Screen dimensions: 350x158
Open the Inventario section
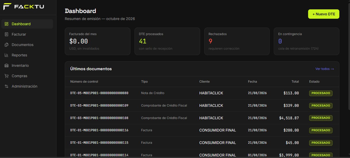tap(27, 65)
